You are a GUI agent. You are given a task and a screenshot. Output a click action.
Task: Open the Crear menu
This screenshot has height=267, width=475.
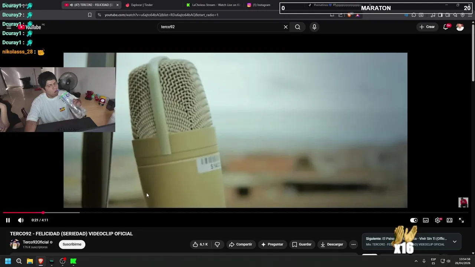click(427, 27)
